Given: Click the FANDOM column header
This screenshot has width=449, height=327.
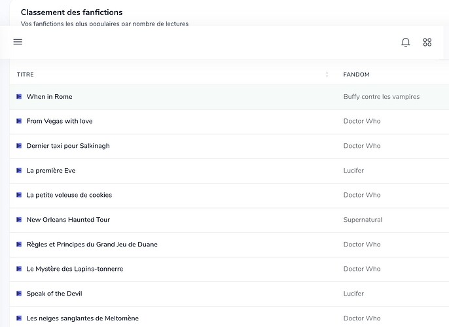Looking at the screenshot, I should pos(356,75).
